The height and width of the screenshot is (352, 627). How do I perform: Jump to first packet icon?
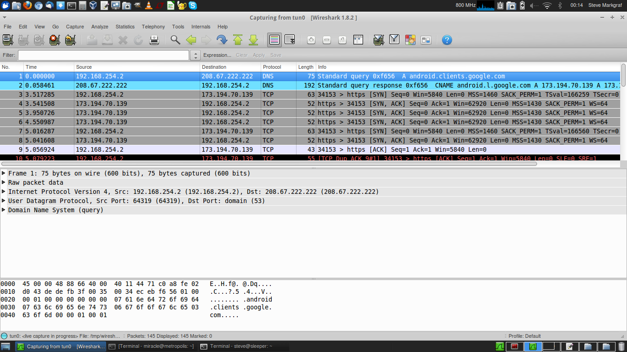tap(237, 40)
